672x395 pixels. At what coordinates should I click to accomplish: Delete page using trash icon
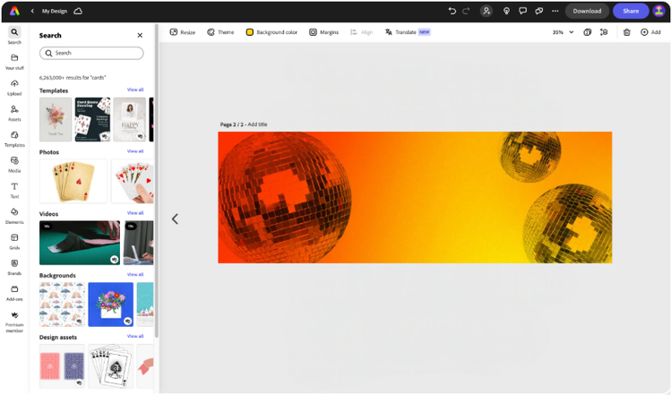(626, 32)
